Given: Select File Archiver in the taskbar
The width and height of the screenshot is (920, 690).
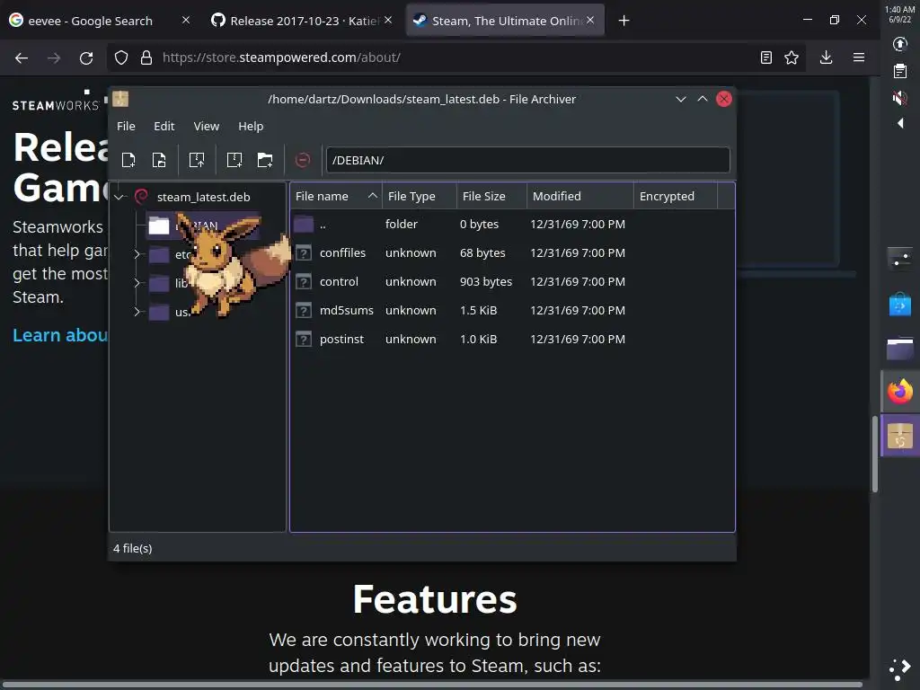Looking at the screenshot, I should coord(900,436).
